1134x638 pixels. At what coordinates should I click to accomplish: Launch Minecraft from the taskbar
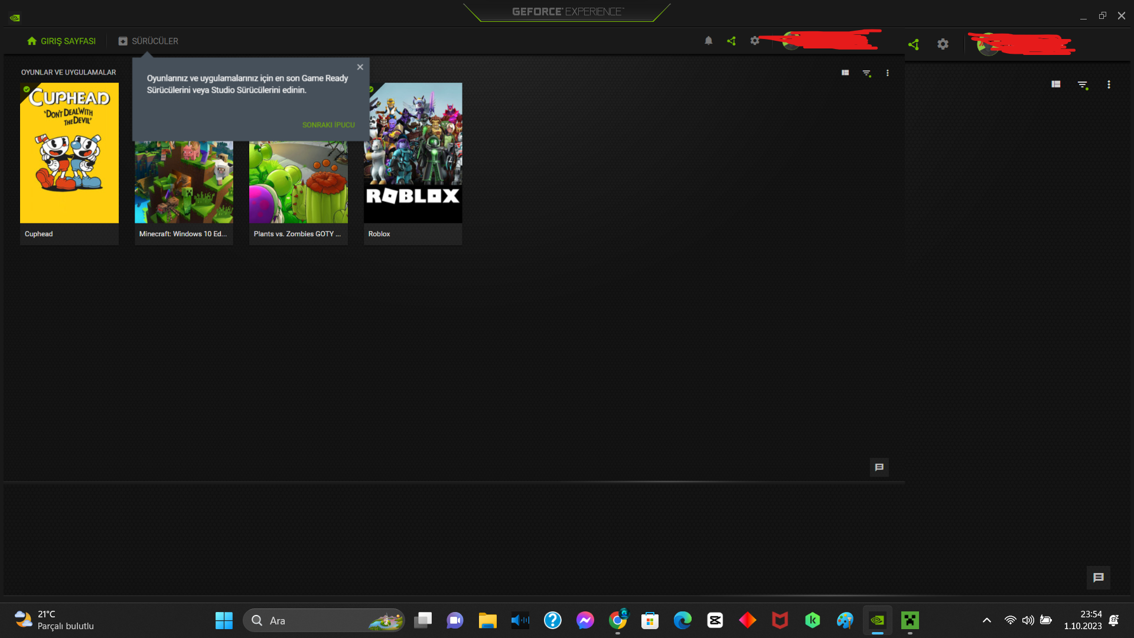910,620
